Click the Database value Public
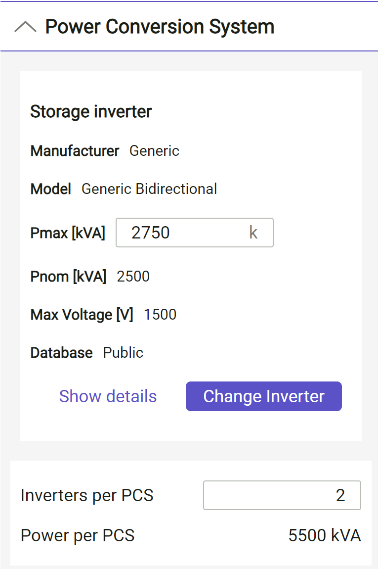 tap(123, 353)
